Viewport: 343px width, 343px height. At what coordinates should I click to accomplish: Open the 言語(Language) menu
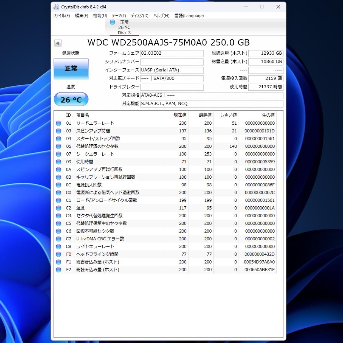(x=189, y=16)
